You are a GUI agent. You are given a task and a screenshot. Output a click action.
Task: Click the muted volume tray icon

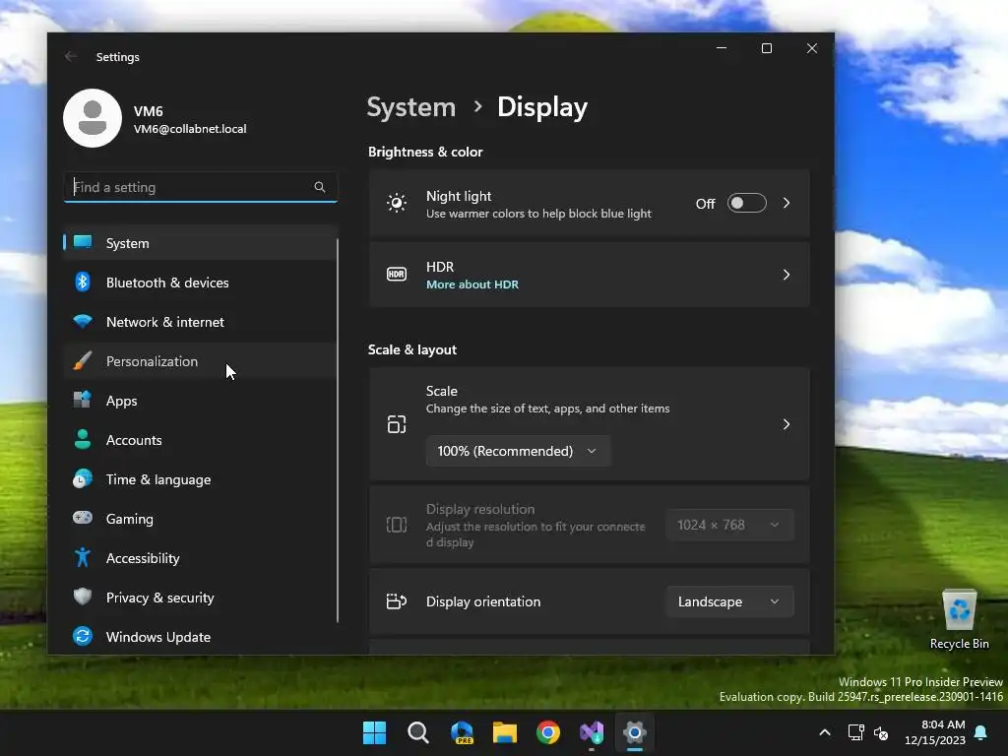pyautogui.click(x=881, y=732)
